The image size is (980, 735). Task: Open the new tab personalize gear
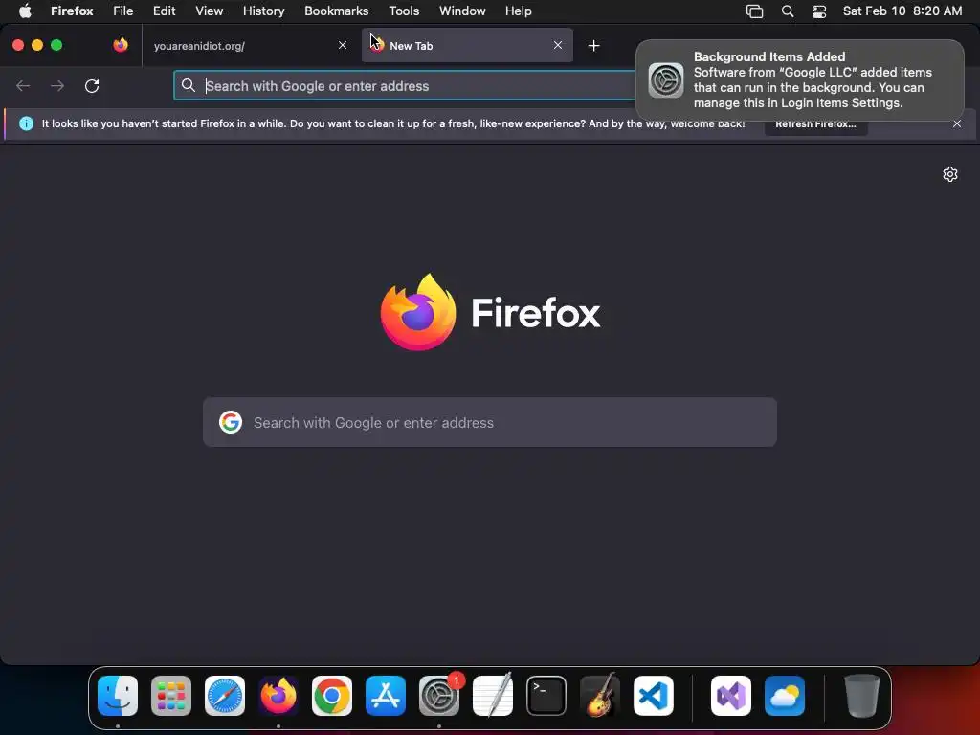tap(950, 174)
